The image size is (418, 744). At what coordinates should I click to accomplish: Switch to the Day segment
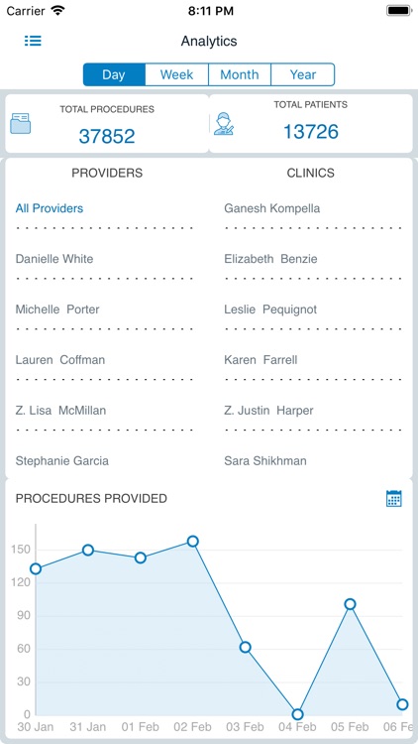coord(114,74)
